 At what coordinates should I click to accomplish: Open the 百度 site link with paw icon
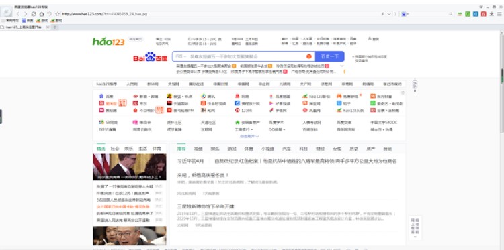(106, 96)
